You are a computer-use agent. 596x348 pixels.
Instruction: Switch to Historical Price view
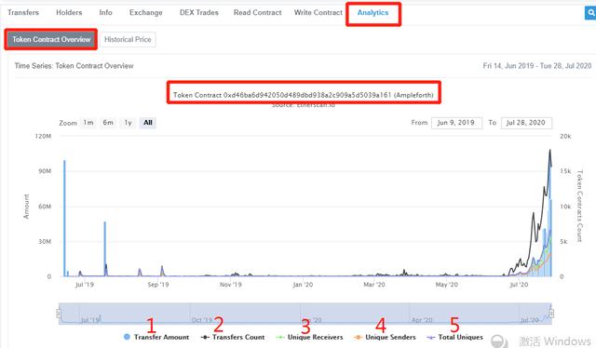128,39
